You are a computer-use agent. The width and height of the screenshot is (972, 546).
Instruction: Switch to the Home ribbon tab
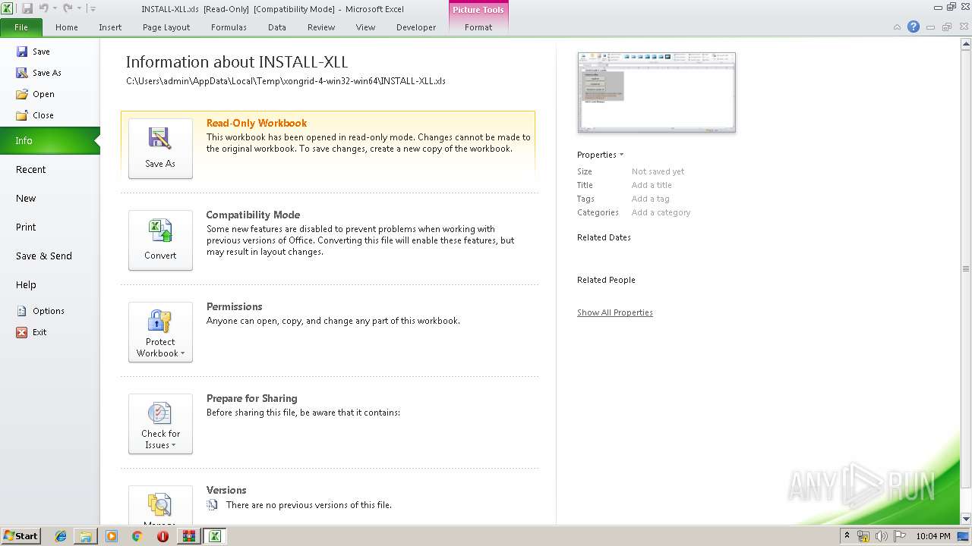(x=67, y=27)
